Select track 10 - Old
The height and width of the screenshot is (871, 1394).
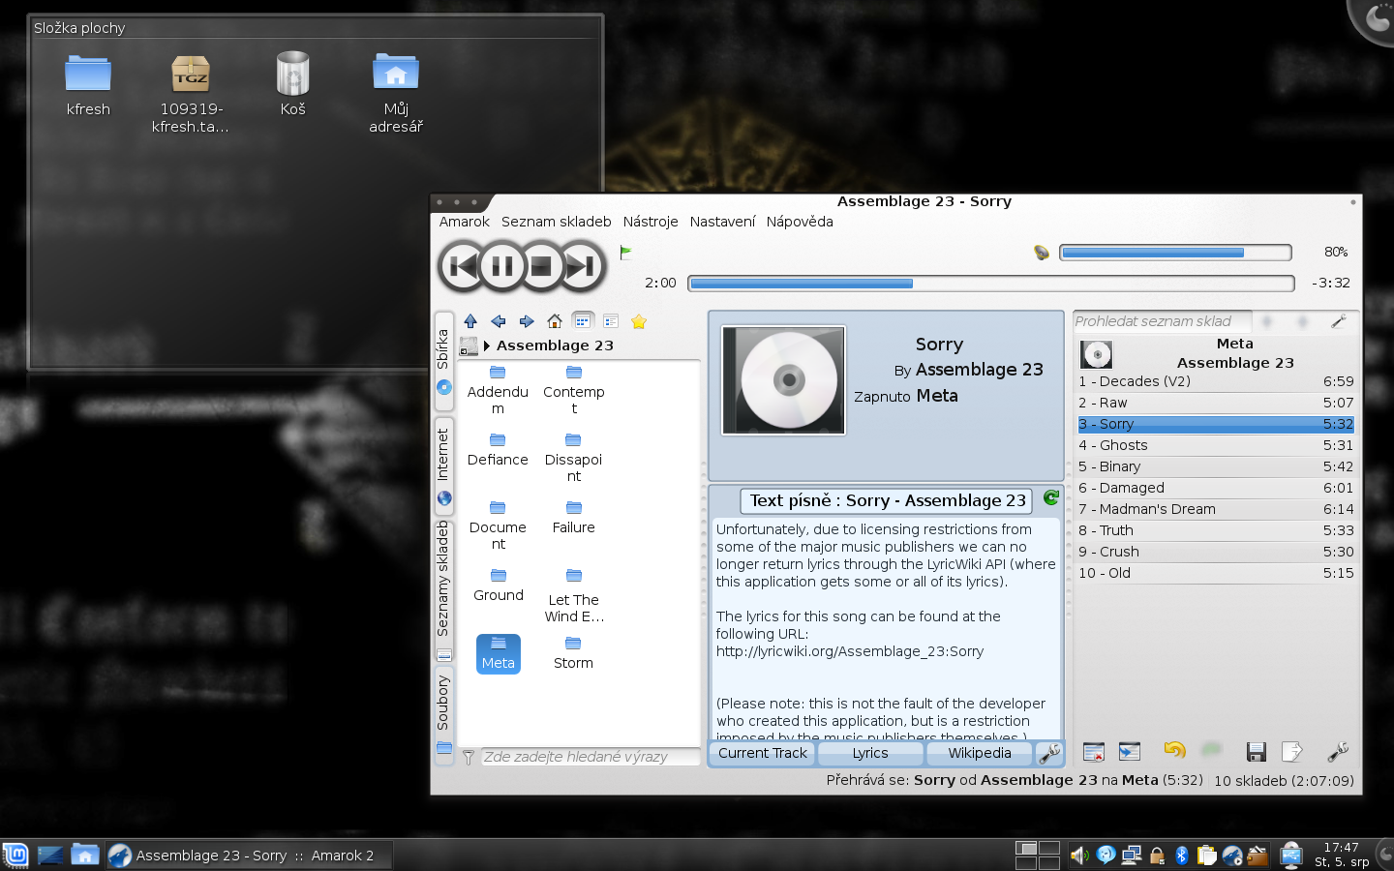tap(1216, 573)
